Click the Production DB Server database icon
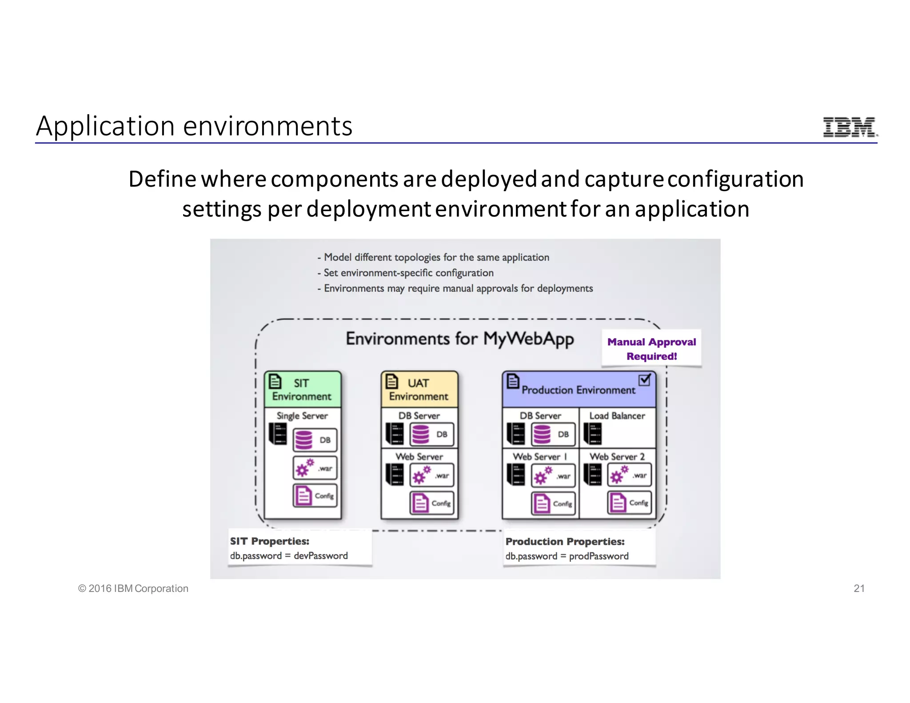 pyautogui.click(x=542, y=434)
